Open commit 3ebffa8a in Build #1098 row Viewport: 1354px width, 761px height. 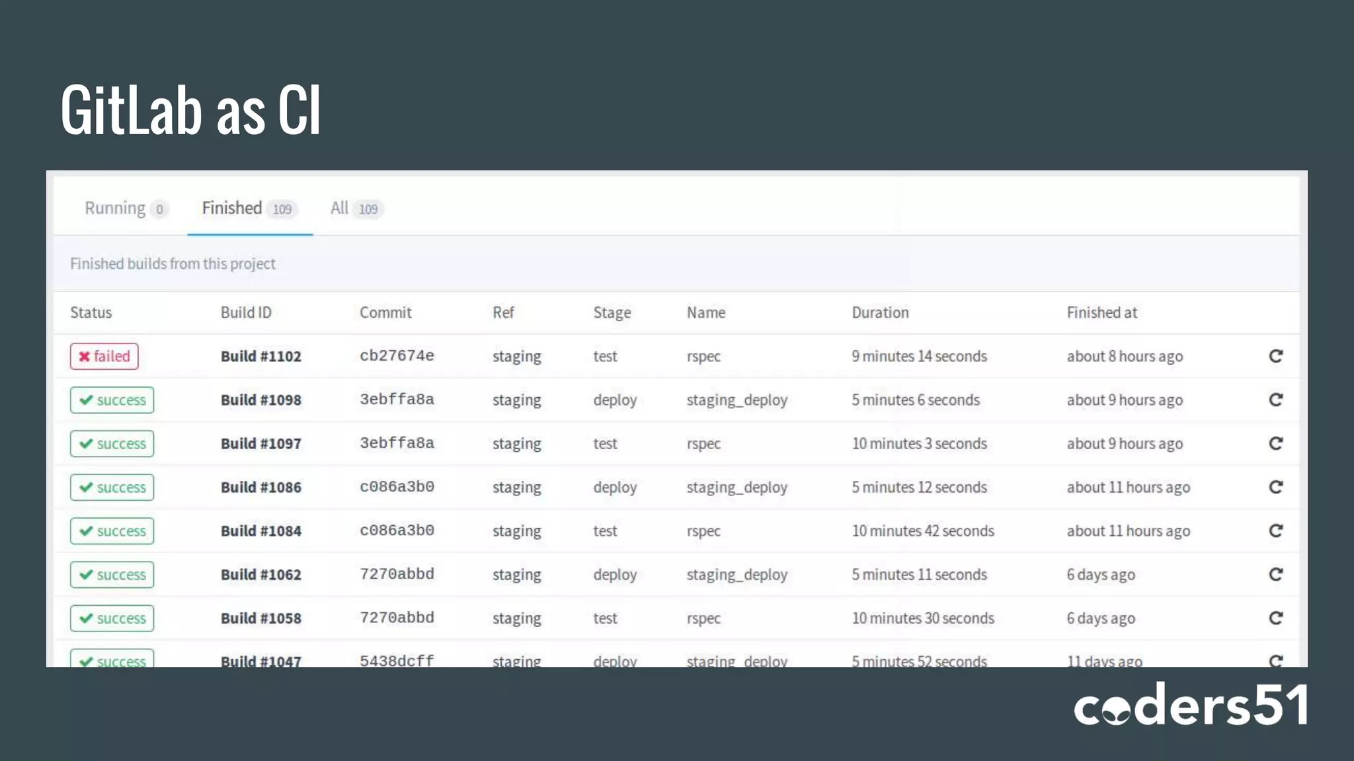point(397,399)
